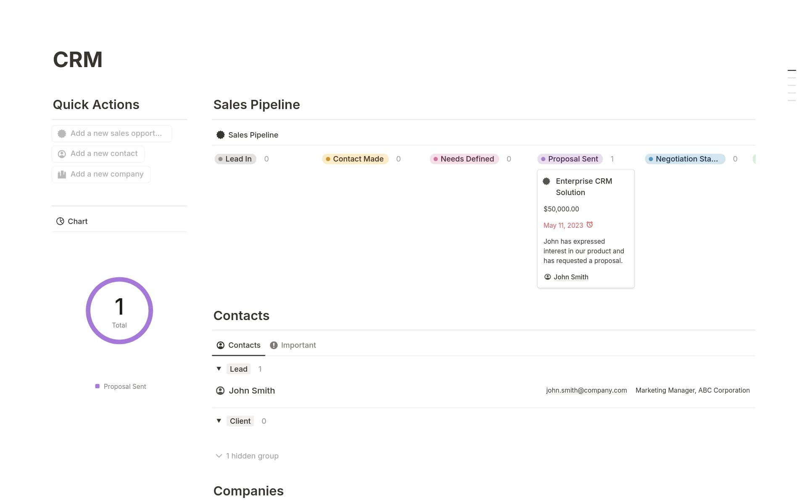Image resolution: width=807 pixels, height=503 pixels.
Task: Click the Sales Pipeline database icon
Action: pyautogui.click(x=220, y=135)
